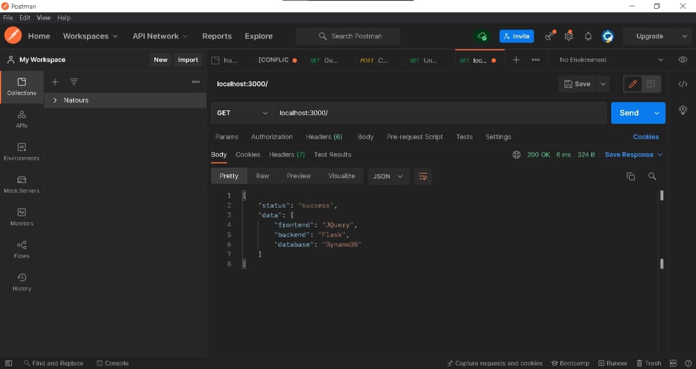Open the Mock Servers sidebar panel
696x369 pixels.
click(22, 185)
